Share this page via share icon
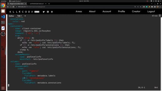The image size is (162, 91). click(138, 7)
